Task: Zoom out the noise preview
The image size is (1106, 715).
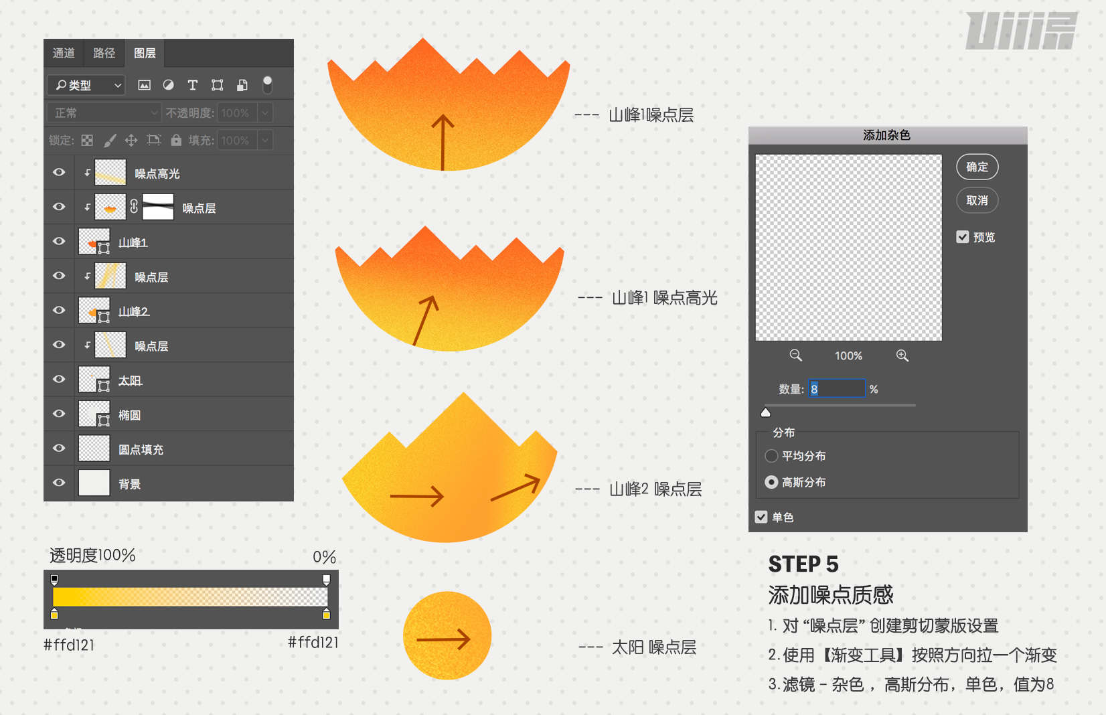Action: coord(795,355)
